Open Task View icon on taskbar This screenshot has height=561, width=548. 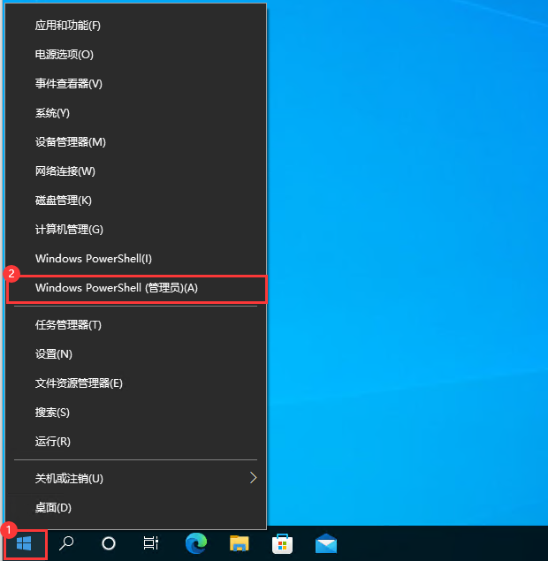pos(150,544)
